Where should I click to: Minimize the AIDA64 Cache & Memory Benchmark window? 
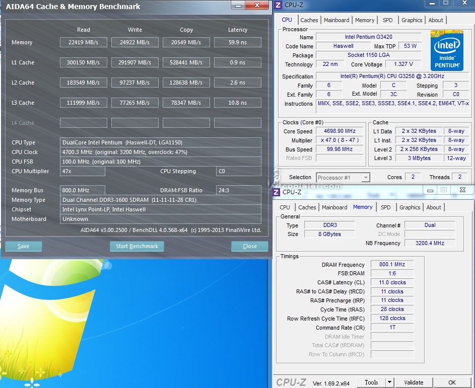click(238, 5)
